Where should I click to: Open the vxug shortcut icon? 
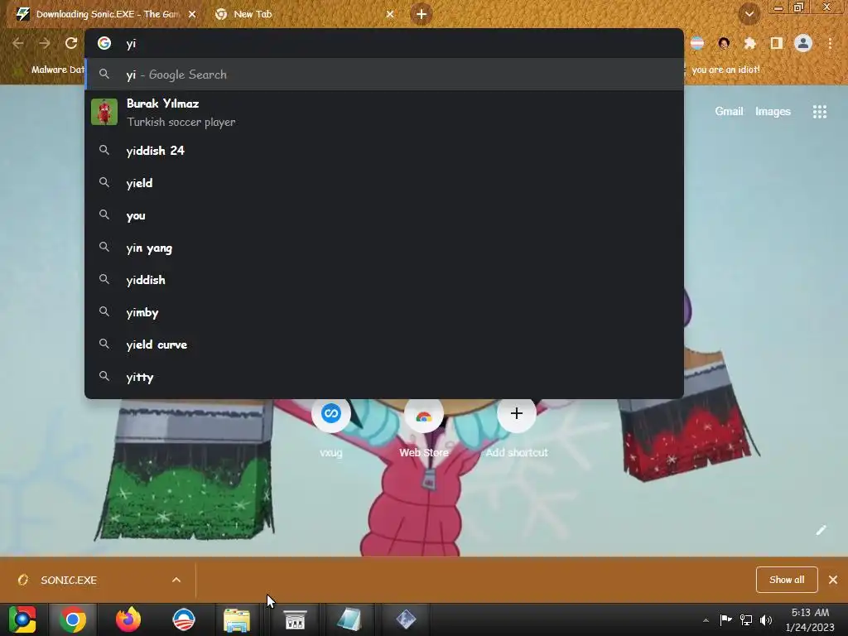(331, 414)
